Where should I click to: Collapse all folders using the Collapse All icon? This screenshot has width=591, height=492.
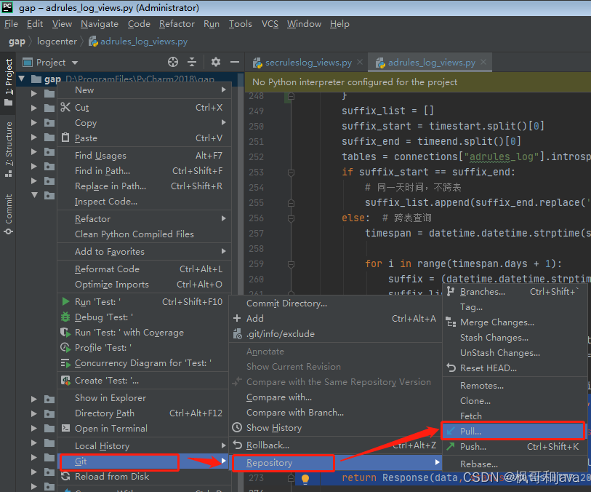(x=190, y=63)
